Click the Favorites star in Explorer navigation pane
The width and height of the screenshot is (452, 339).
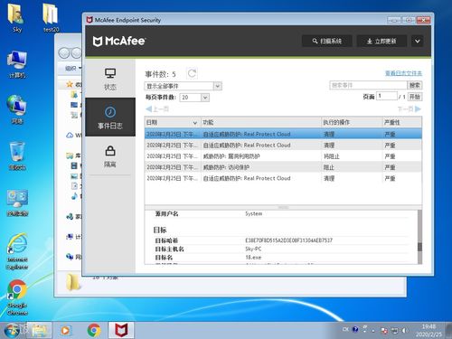pos(70,84)
